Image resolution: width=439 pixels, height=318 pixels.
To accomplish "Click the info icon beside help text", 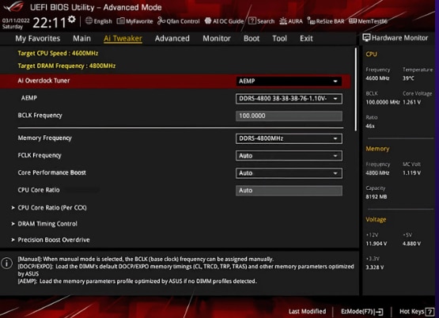I will (6, 263).
